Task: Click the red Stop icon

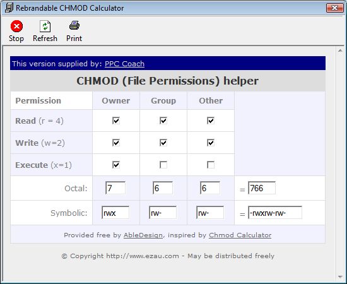Action: tap(16, 27)
